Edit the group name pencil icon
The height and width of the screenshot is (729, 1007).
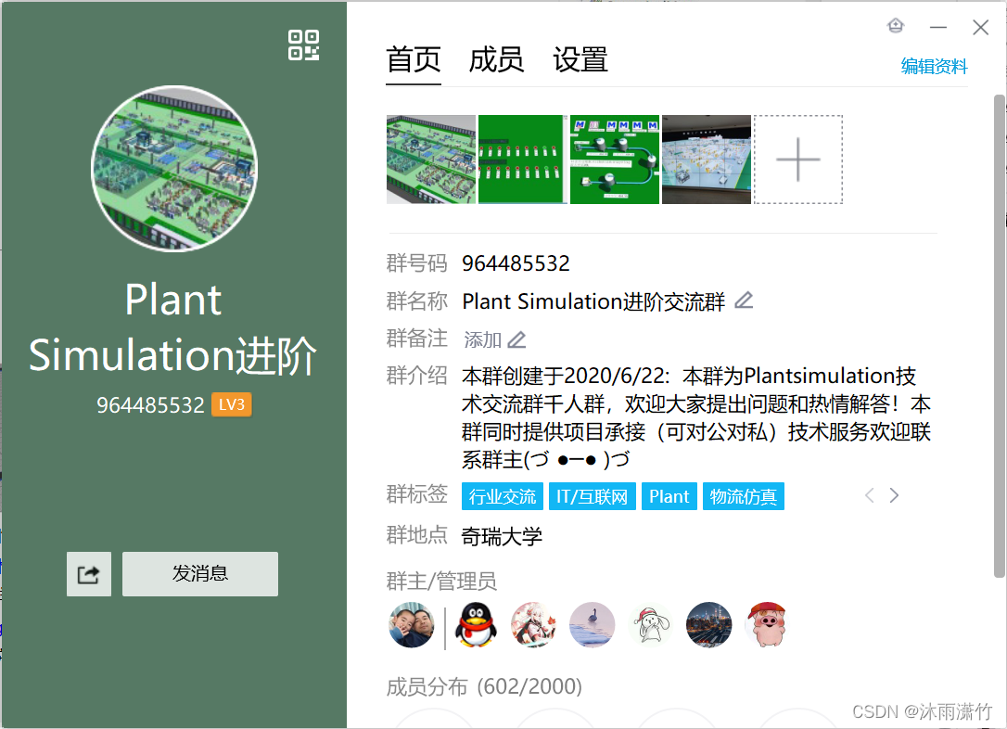click(x=744, y=300)
